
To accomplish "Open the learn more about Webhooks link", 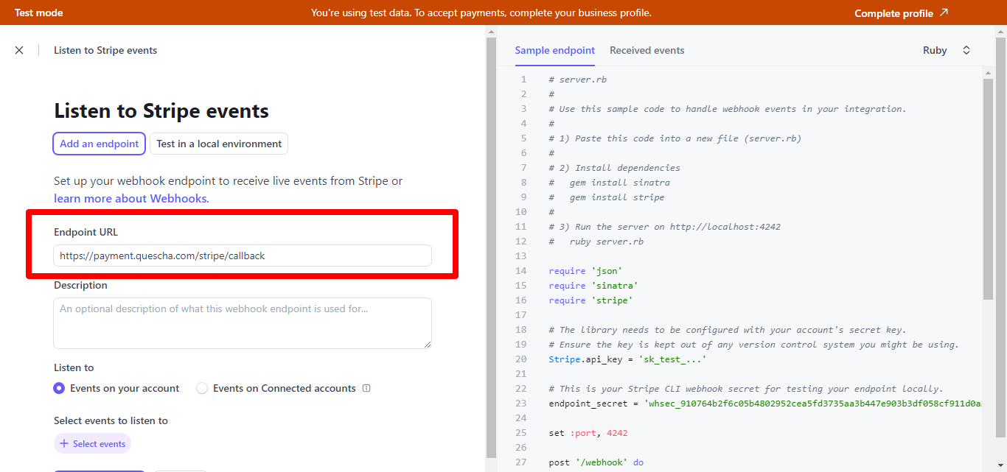I will point(130,199).
